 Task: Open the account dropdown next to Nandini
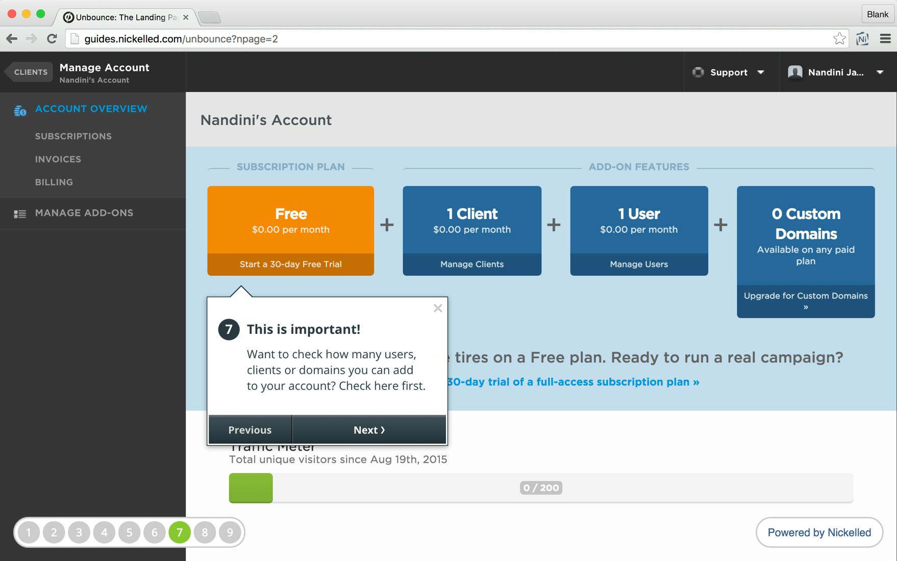pos(881,72)
